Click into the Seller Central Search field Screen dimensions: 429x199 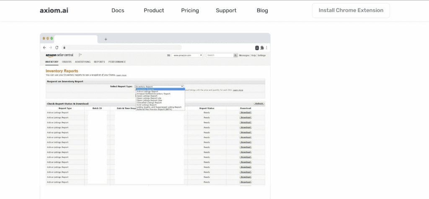click(219, 55)
